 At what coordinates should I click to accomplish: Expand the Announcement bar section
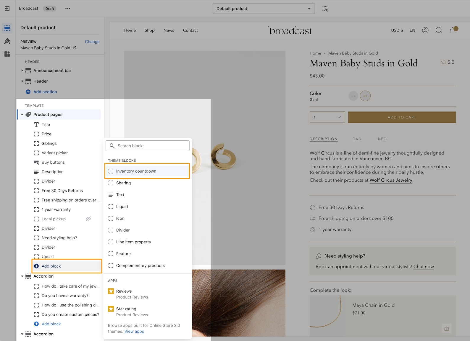point(22,71)
